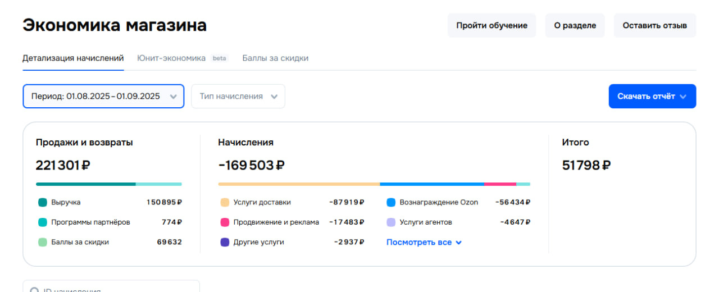
Task: Click the Вознаграждение Ozon blue legend square
Action: click(391, 202)
